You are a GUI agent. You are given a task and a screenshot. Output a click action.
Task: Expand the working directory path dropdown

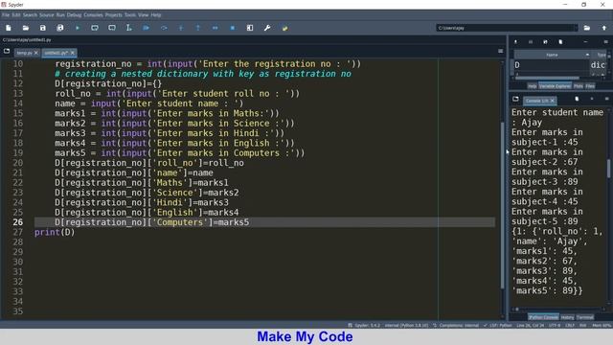(575, 28)
